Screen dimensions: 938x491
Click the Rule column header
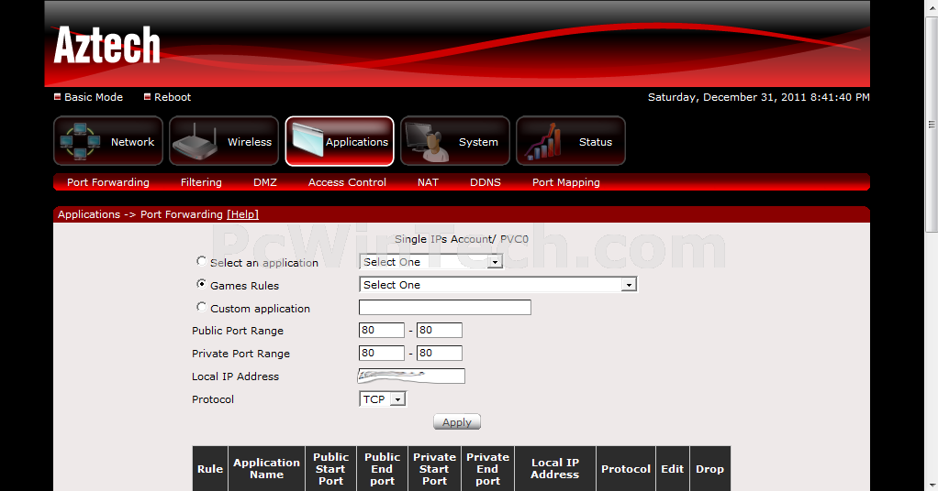pos(210,469)
